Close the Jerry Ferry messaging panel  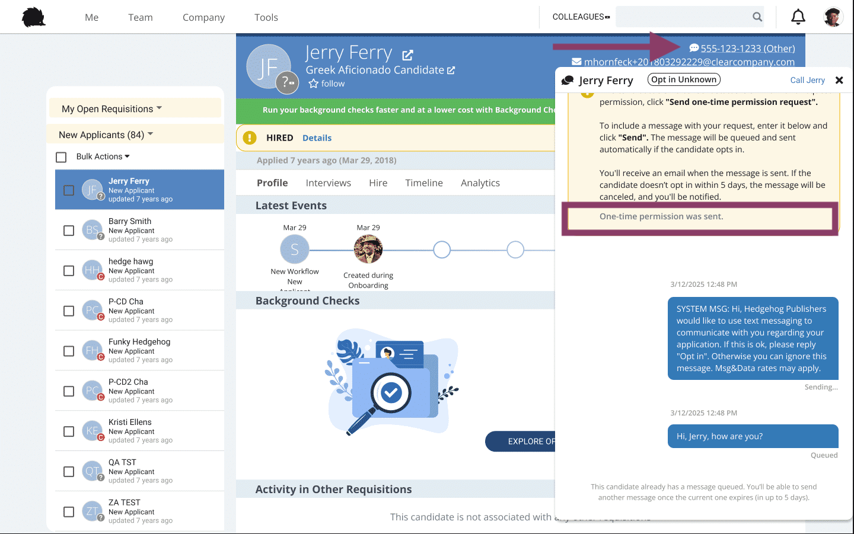(839, 80)
